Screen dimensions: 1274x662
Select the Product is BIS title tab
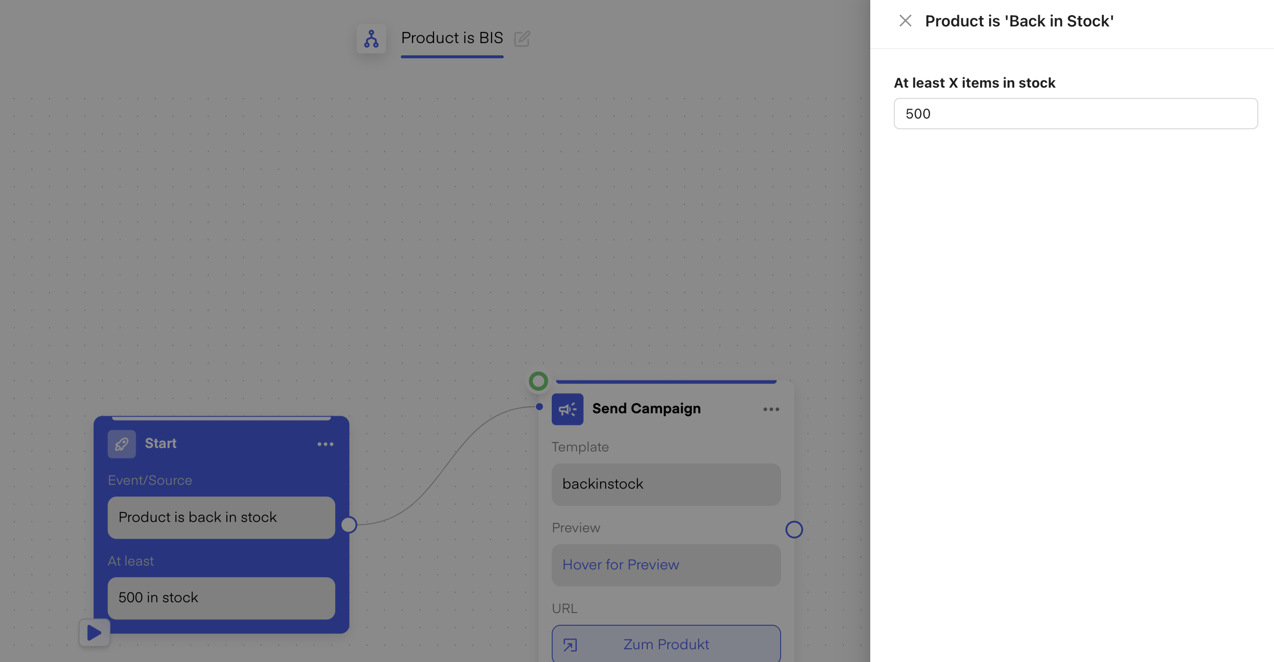[x=452, y=39]
